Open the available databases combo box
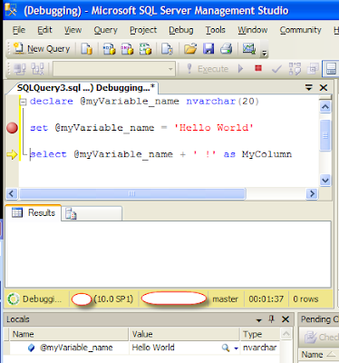The width and height of the screenshot is (339, 363). coord(114,69)
